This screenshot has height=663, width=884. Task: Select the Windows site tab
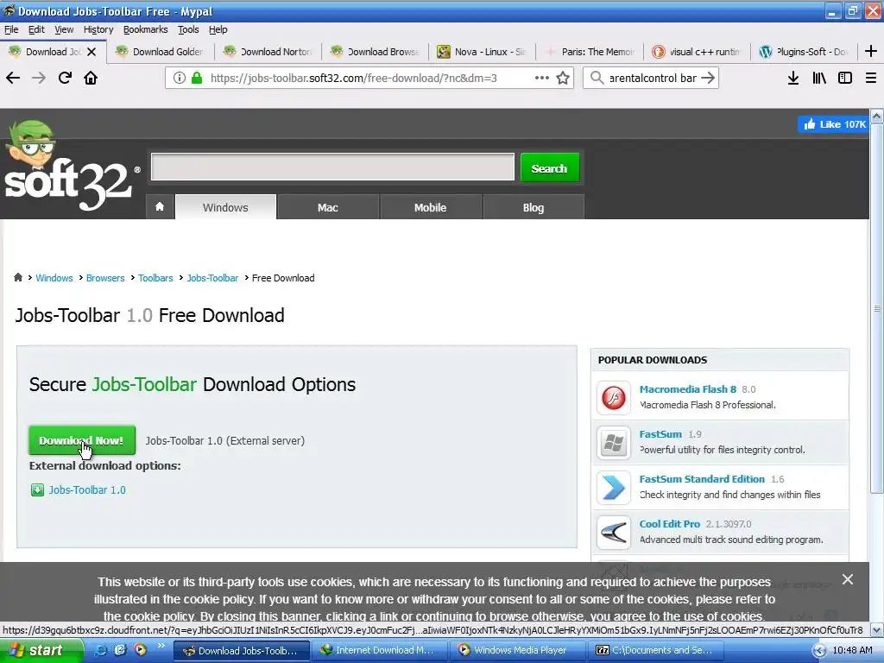[225, 207]
